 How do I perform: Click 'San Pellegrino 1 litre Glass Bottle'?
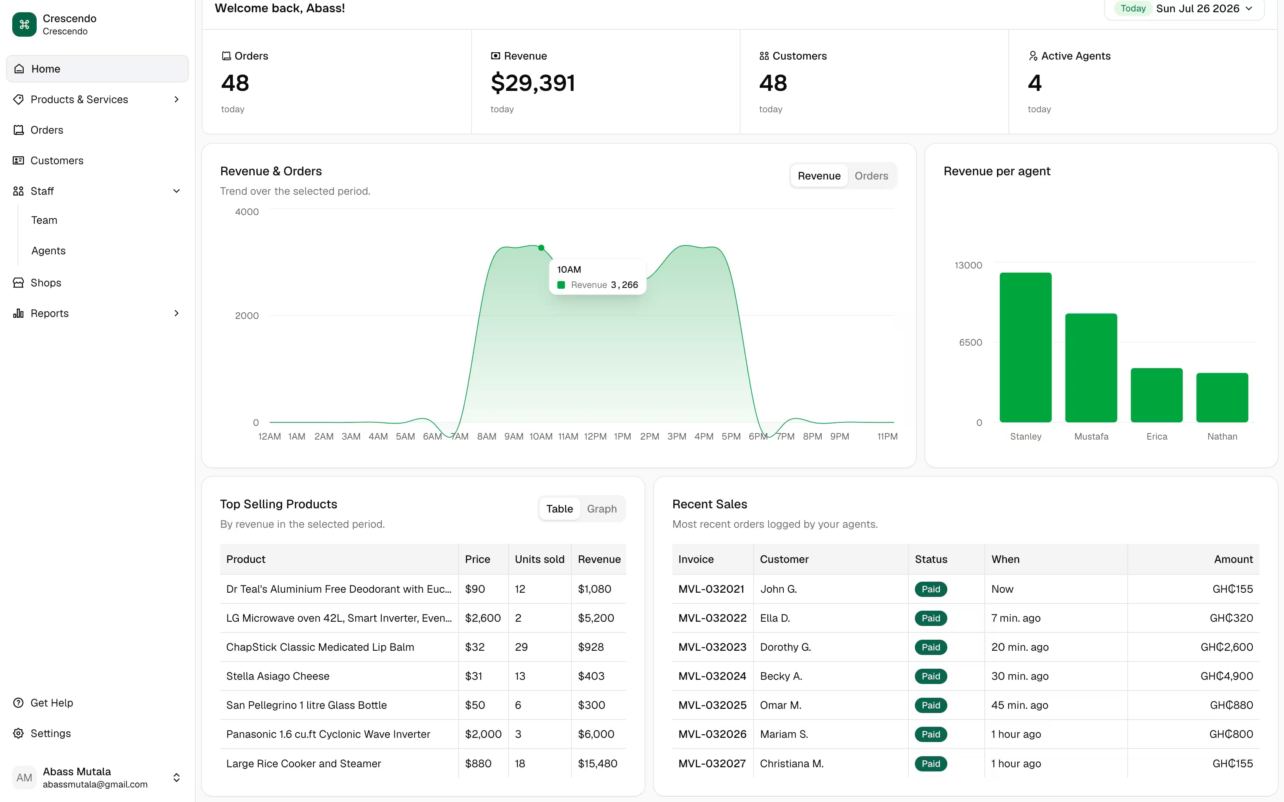pos(306,705)
